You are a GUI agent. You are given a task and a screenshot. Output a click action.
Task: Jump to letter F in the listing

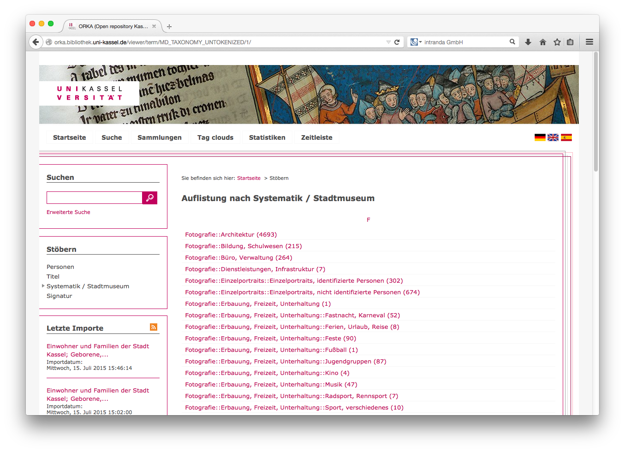(x=368, y=220)
